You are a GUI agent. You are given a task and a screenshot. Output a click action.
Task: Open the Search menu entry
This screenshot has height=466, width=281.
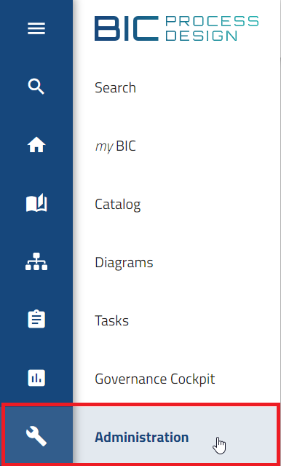115,87
